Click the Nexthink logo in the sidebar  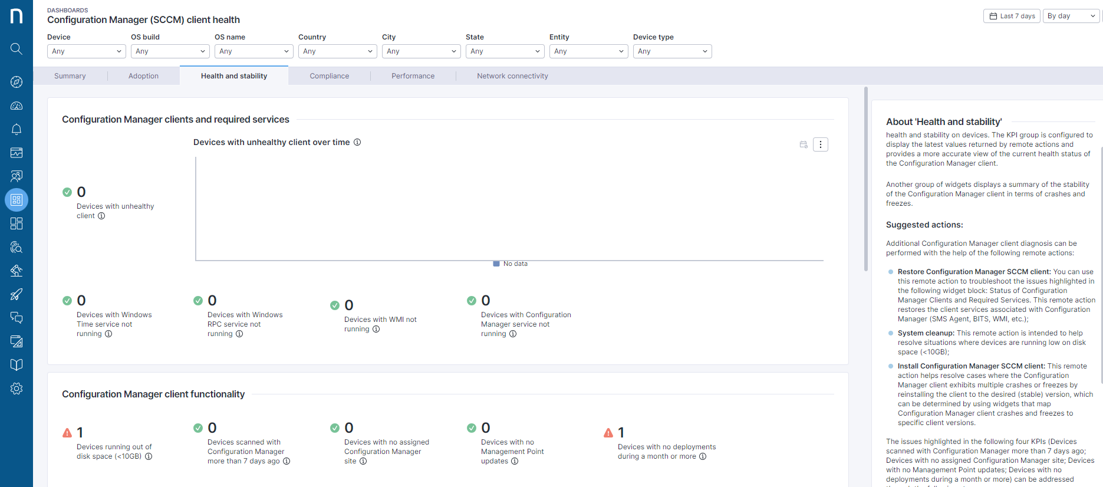(17, 16)
